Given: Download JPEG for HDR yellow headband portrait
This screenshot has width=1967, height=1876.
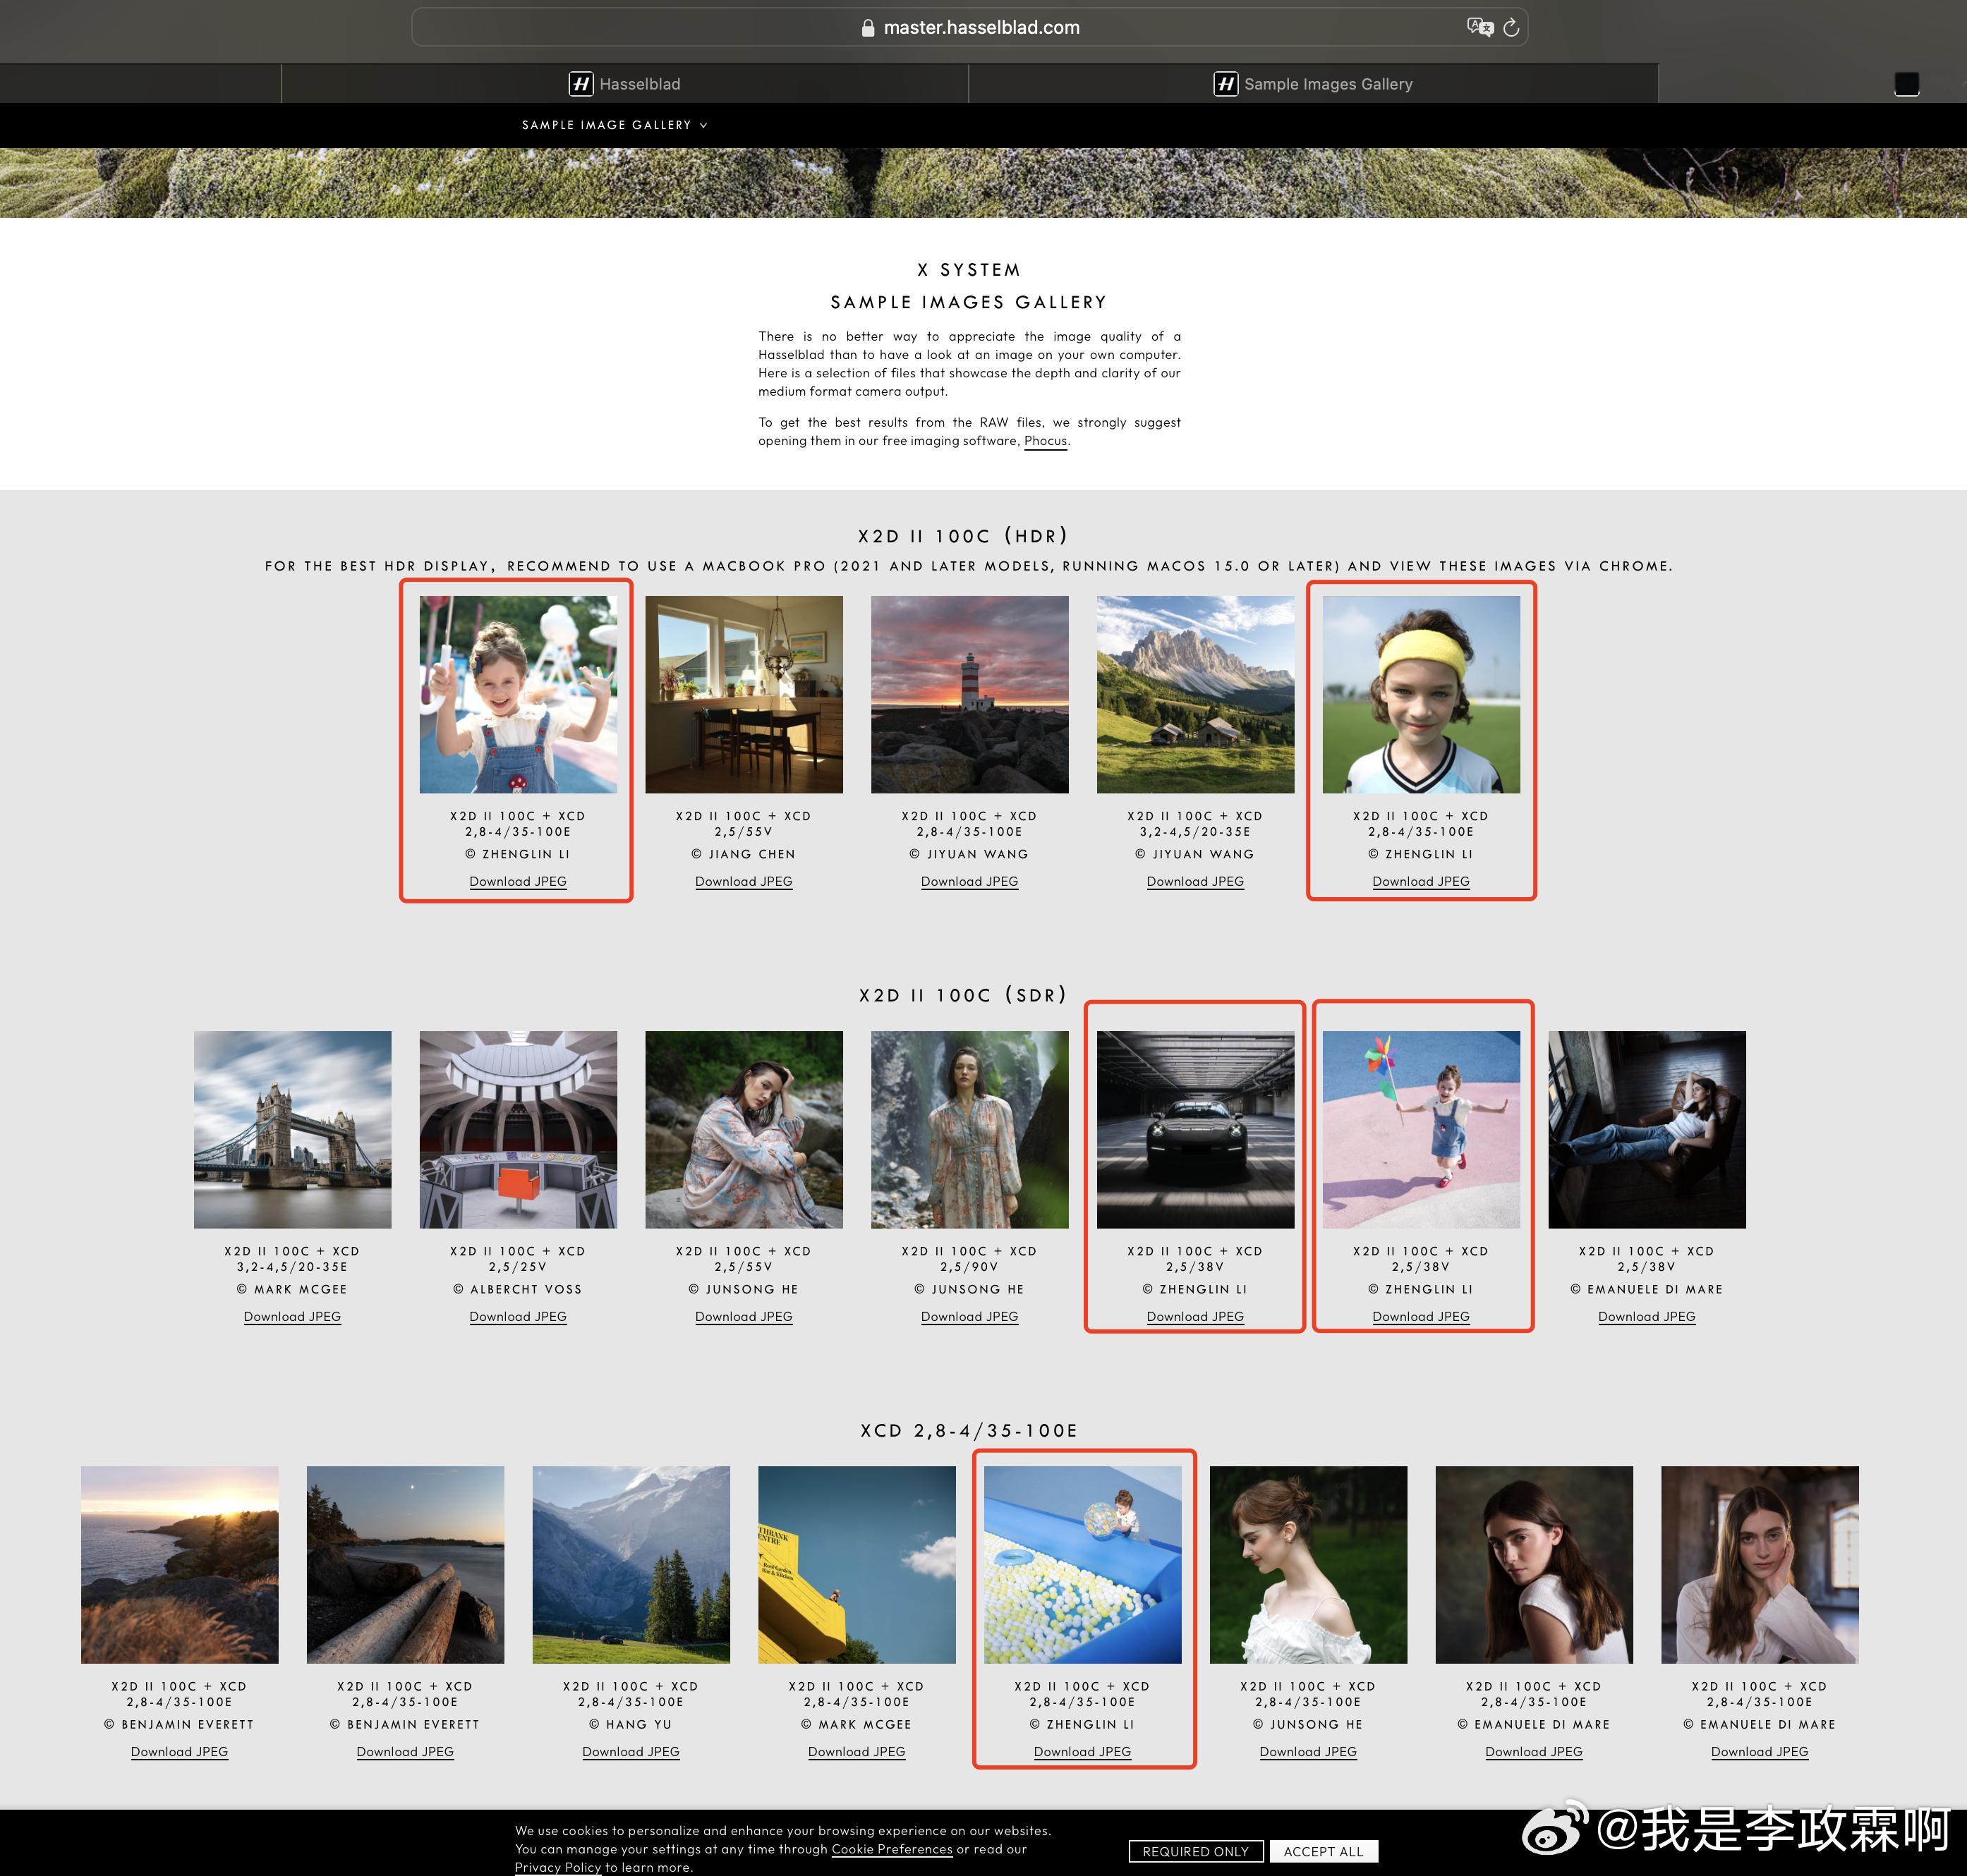Looking at the screenshot, I should coord(1421,881).
